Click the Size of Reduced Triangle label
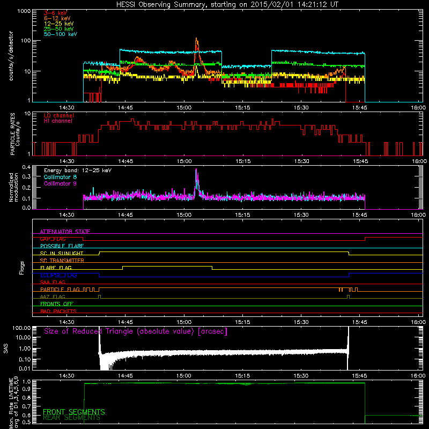Viewport: 429px width, 429px height. 136,331
